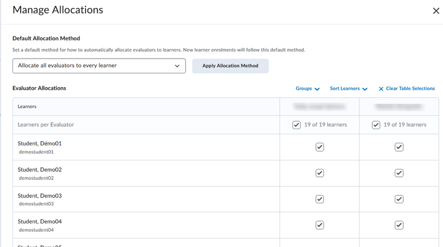This screenshot has height=247, width=443.
Task: Click the X icon beside Clear Table Selections
Action: tap(381, 89)
